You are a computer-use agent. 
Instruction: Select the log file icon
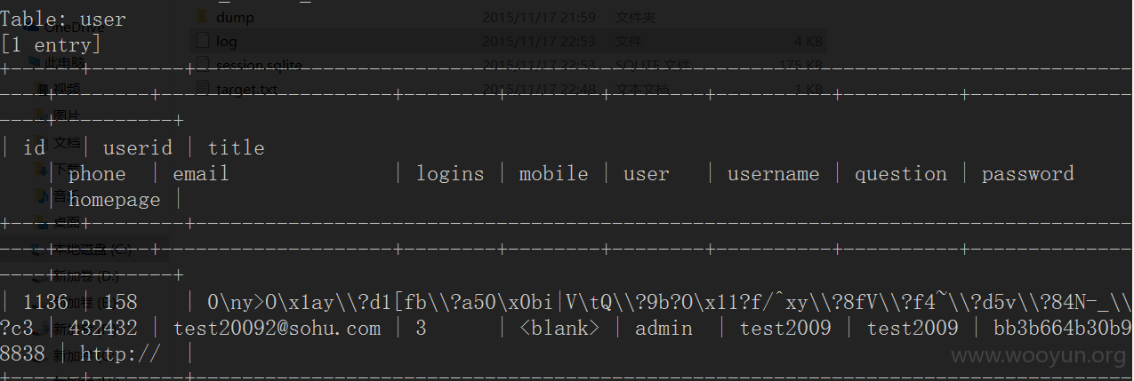pyautogui.click(x=201, y=41)
